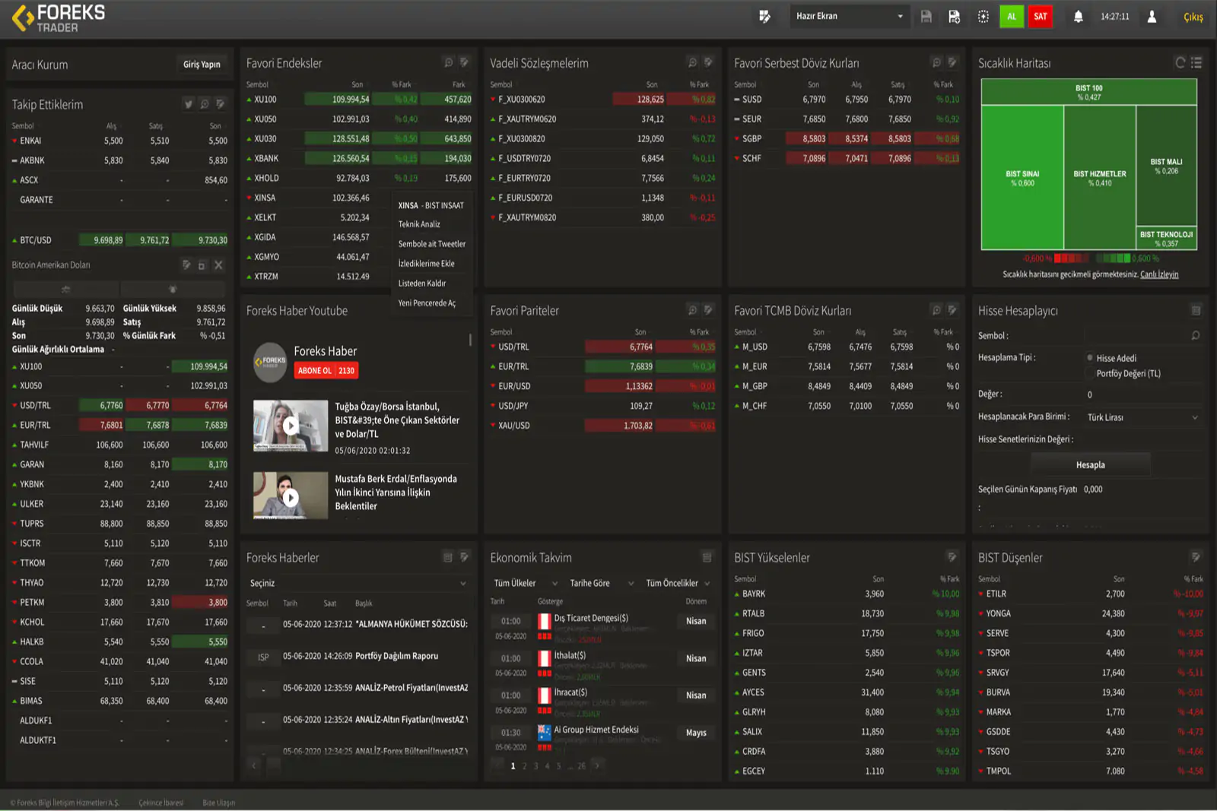Expand the Türk Lirası currency dropdown

(1142, 417)
